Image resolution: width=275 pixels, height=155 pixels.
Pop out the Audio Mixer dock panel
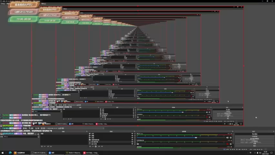[233, 132]
